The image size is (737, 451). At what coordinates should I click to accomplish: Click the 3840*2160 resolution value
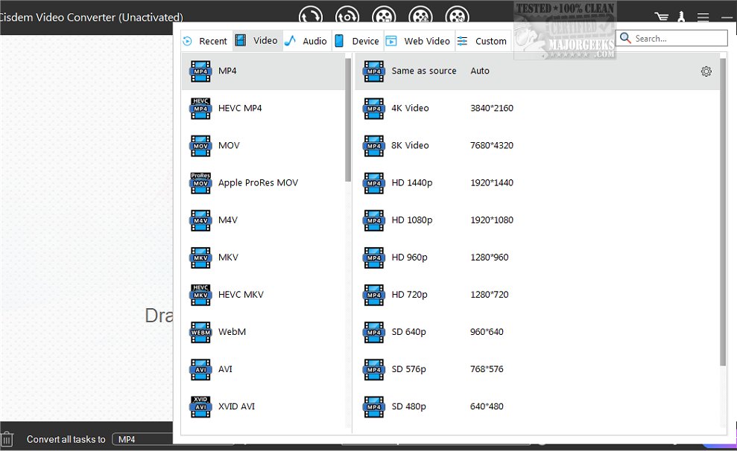click(492, 109)
